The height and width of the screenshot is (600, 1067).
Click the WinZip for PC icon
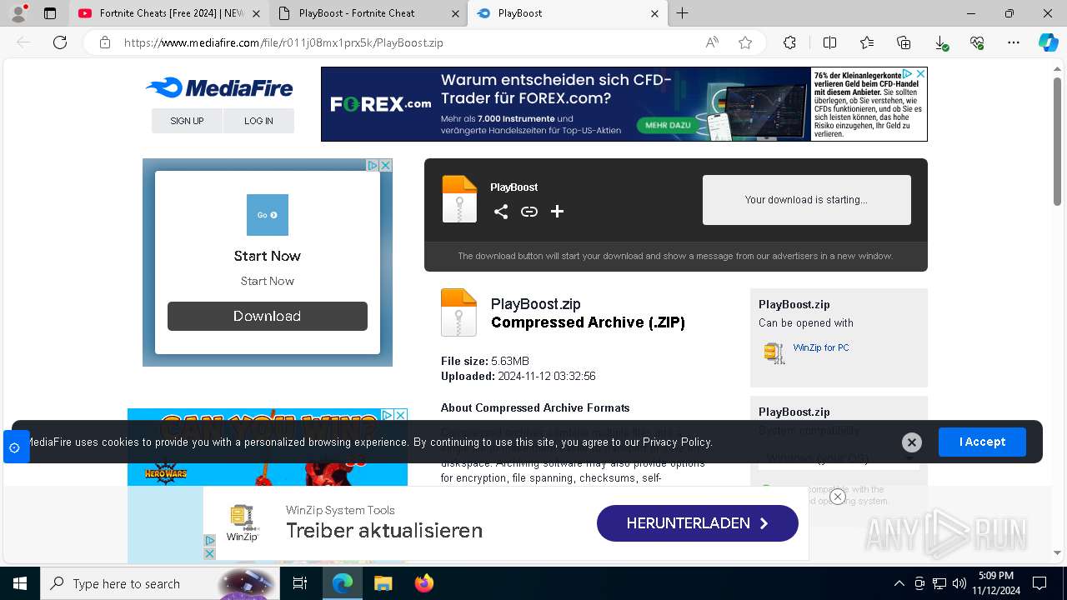pos(774,352)
